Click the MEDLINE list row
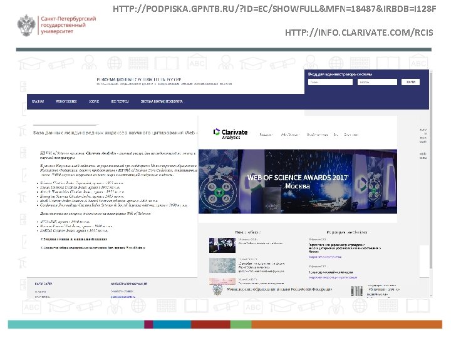451x338 pixels. [65, 222]
